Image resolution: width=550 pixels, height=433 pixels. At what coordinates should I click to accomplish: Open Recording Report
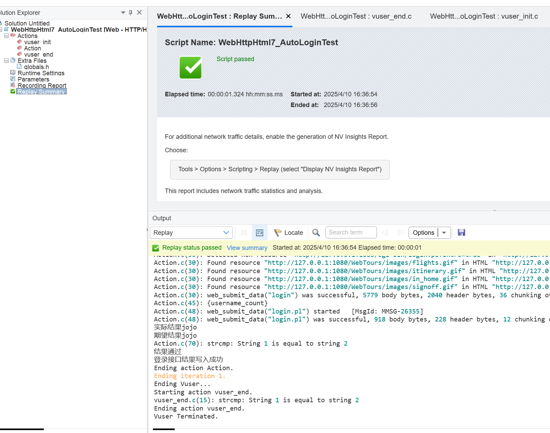[42, 86]
